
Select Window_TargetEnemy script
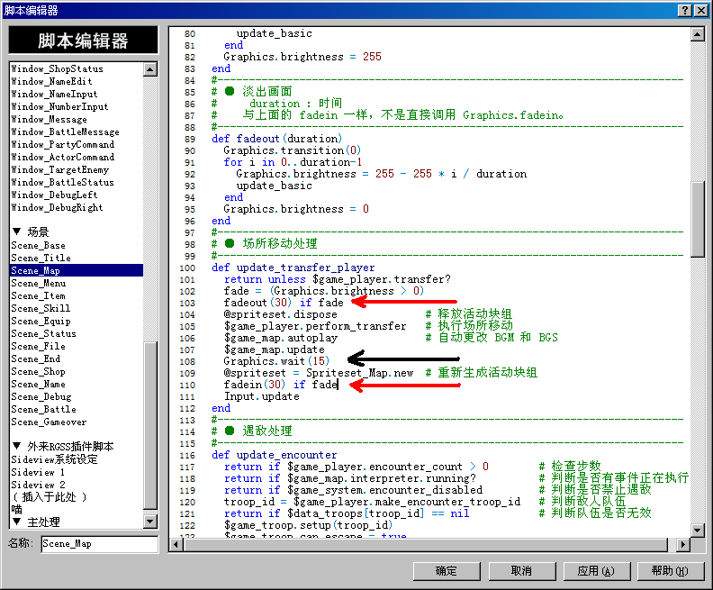[60, 170]
